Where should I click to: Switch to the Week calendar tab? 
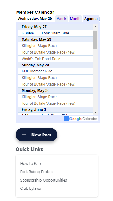[61, 19]
